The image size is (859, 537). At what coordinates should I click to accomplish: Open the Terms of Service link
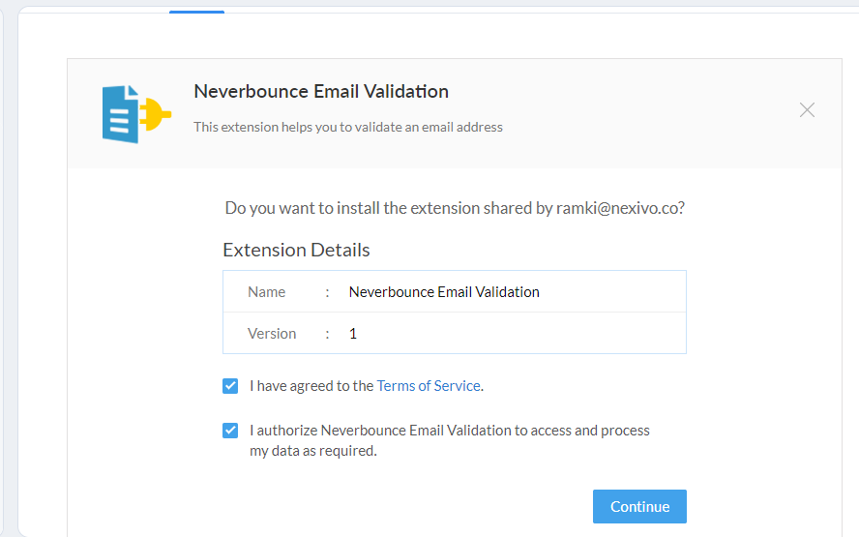pyautogui.click(x=428, y=386)
